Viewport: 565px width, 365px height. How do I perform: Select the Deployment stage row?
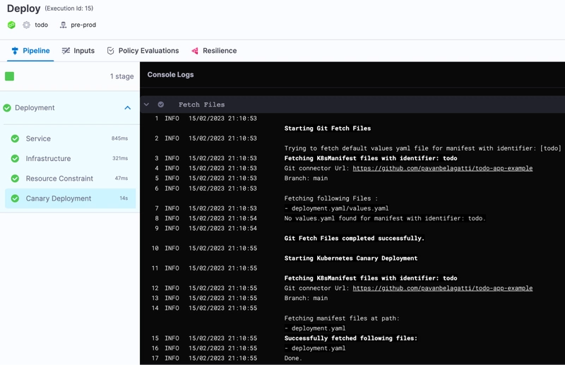[69, 108]
